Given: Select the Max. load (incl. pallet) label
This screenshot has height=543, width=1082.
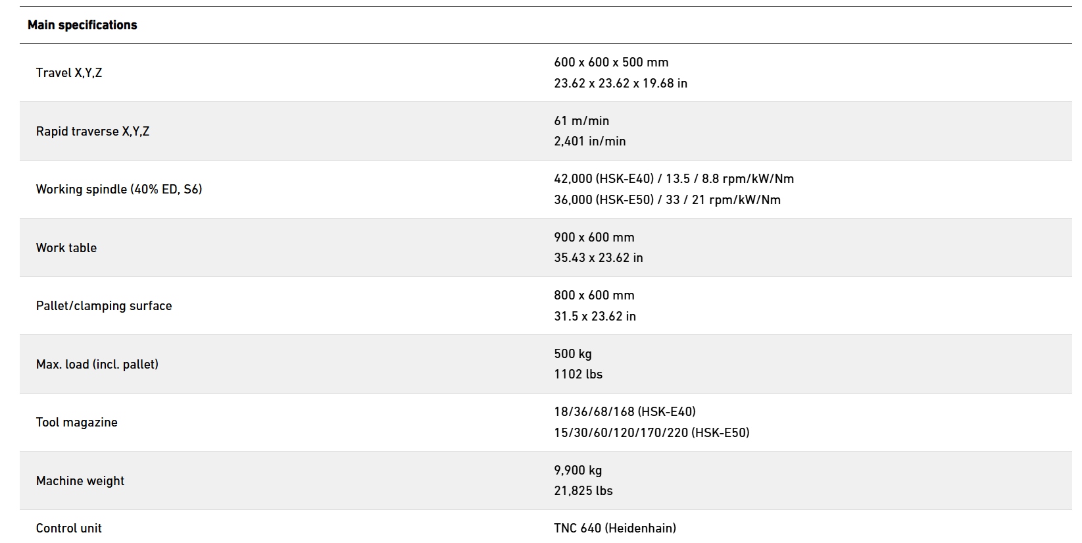Looking at the screenshot, I should pyautogui.click(x=97, y=365).
